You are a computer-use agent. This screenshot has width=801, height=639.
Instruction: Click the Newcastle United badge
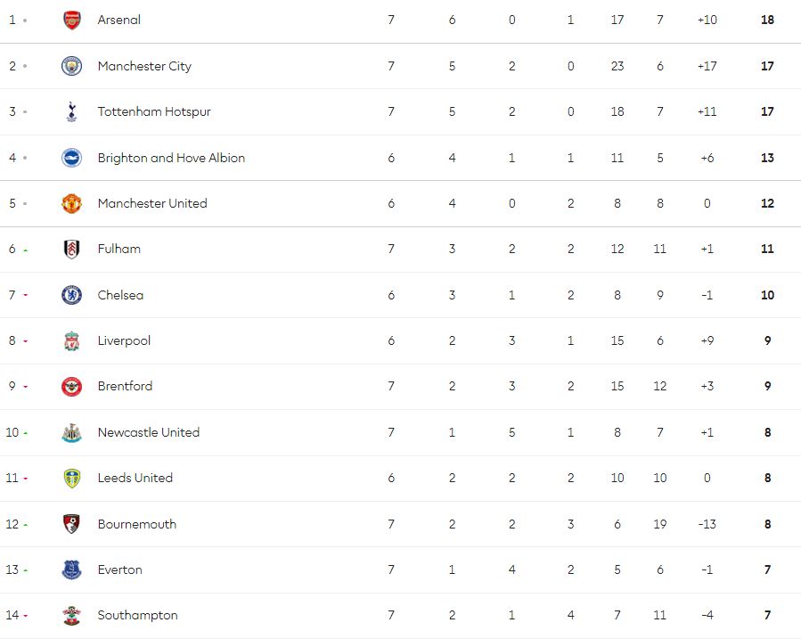[x=72, y=433]
